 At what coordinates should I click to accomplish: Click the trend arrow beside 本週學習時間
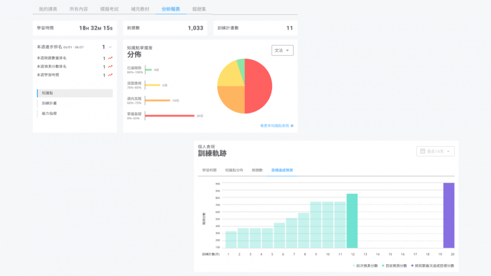(x=110, y=75)
